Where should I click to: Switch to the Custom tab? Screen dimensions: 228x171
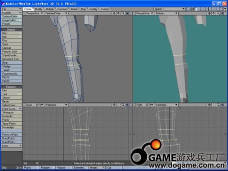(105, 9)
